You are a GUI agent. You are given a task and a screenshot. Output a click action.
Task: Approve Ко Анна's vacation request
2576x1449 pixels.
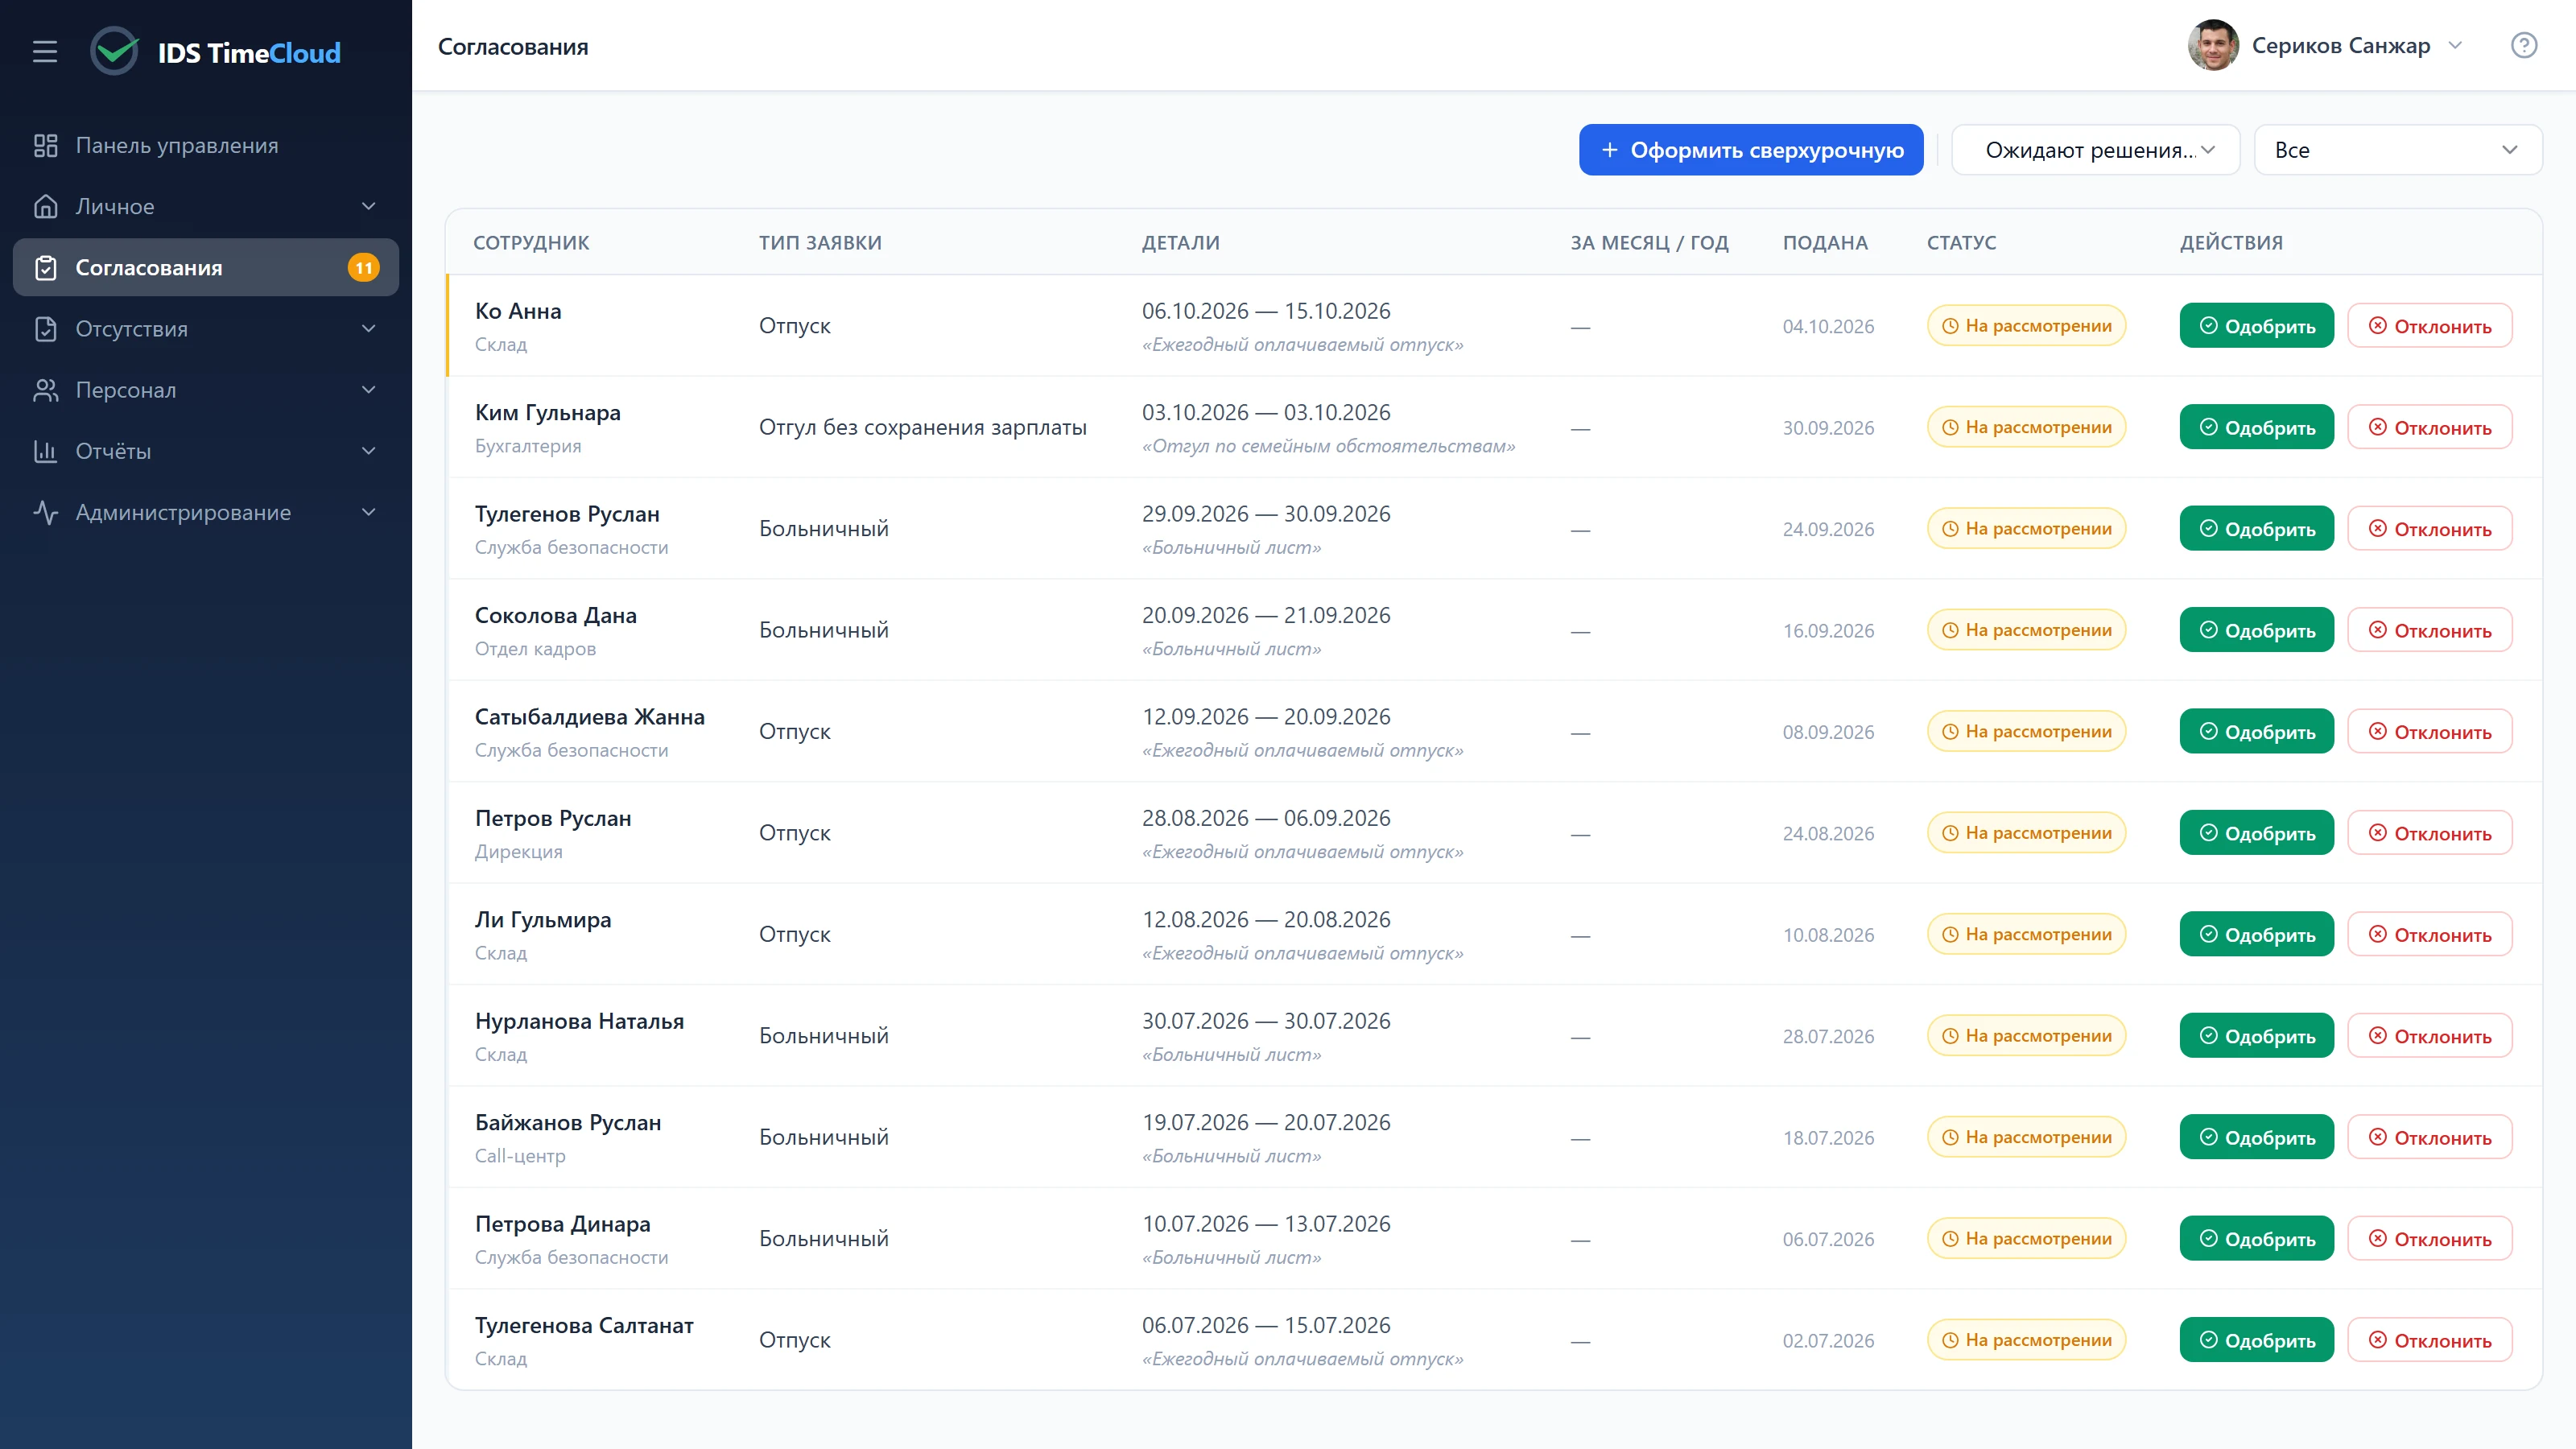tap(2256, 326)
